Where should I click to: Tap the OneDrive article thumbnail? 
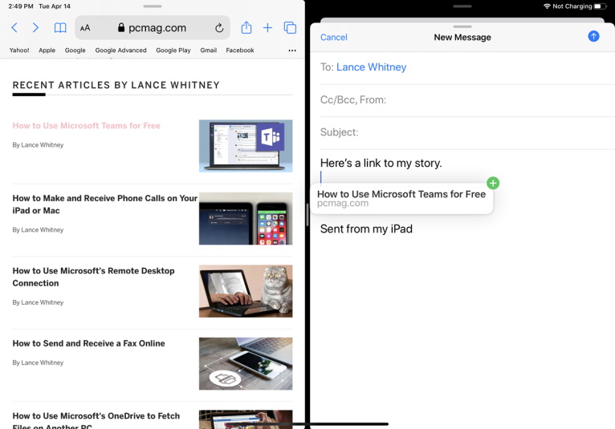click(246, 419)
